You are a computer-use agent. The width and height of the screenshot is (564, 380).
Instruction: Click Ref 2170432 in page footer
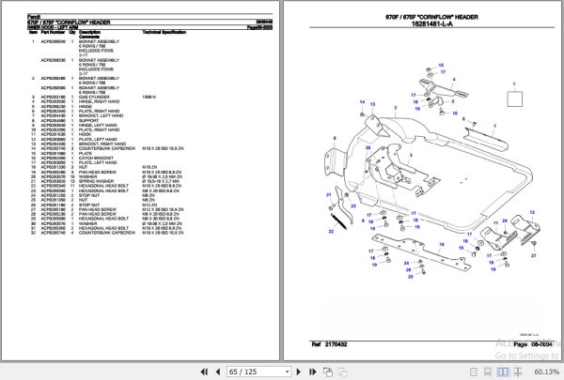pos(330,344)
